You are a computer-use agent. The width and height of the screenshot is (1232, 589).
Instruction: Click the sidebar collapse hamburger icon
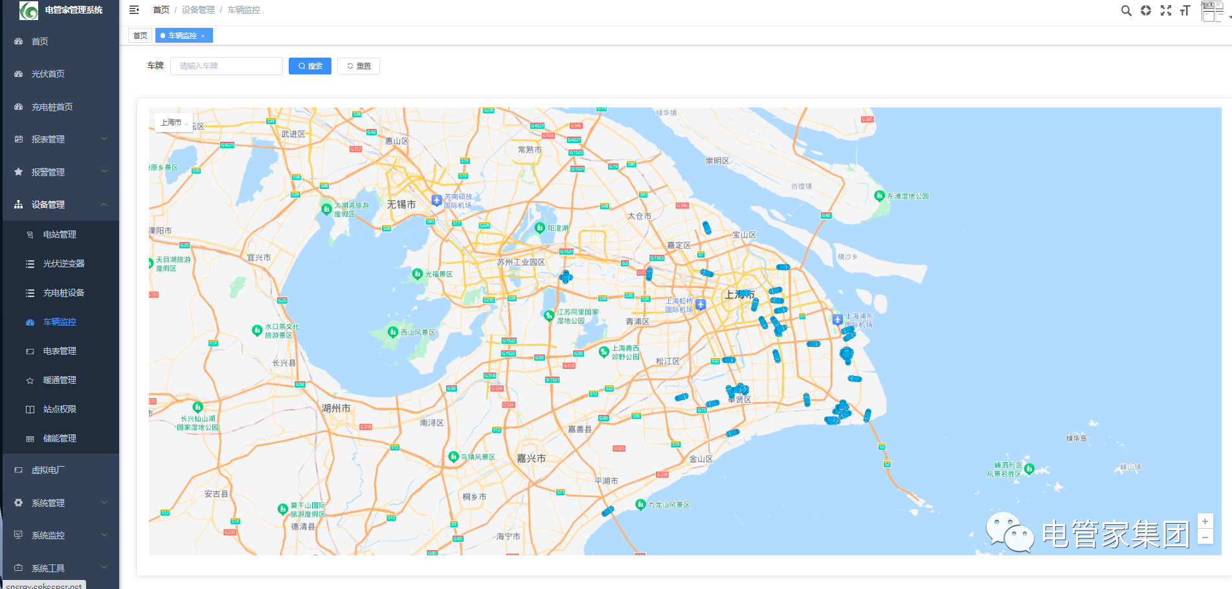[x=134, y=10]
